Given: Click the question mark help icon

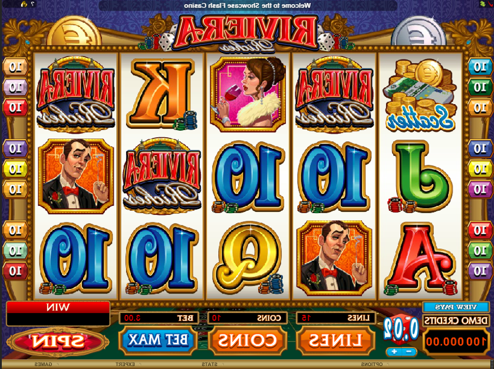Looking at the screenshot, I should pyautogui.click(x=33, y=4).
